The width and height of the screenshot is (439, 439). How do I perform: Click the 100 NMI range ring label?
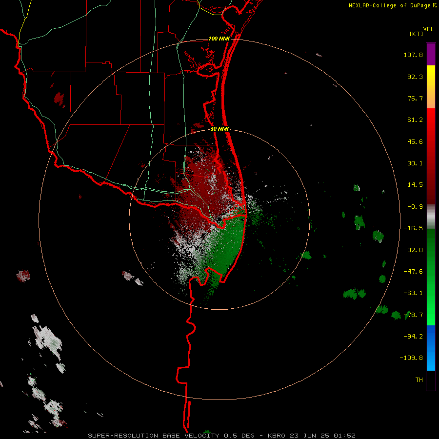click(x=219, y=39)
